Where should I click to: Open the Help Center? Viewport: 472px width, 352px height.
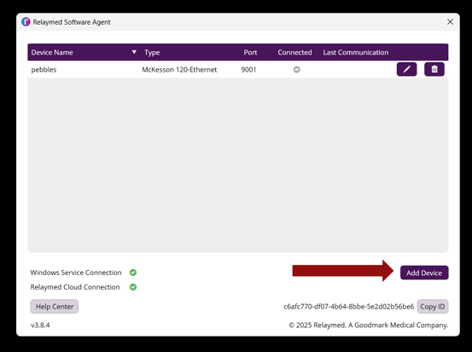coord(55,307)
